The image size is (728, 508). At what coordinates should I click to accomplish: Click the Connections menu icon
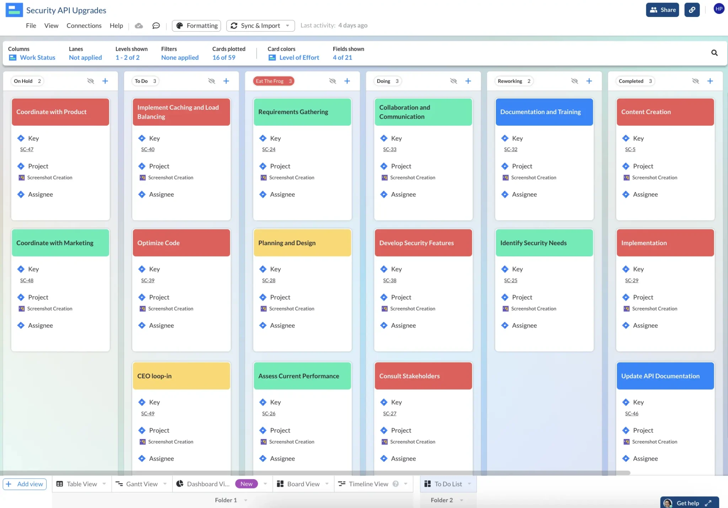click(84, 25)
